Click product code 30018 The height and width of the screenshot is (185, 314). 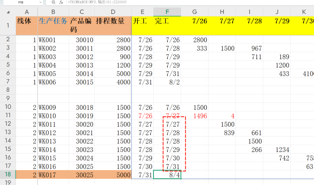point(82,107)
